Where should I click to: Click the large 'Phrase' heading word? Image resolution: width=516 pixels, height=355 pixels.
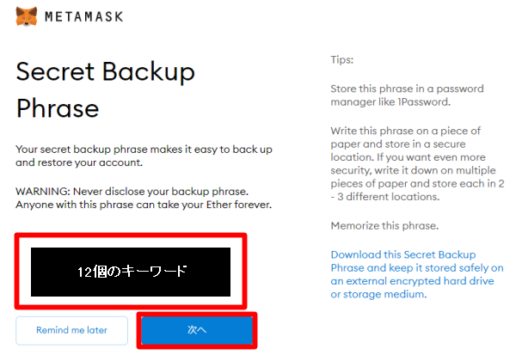(x=58, y=108)
